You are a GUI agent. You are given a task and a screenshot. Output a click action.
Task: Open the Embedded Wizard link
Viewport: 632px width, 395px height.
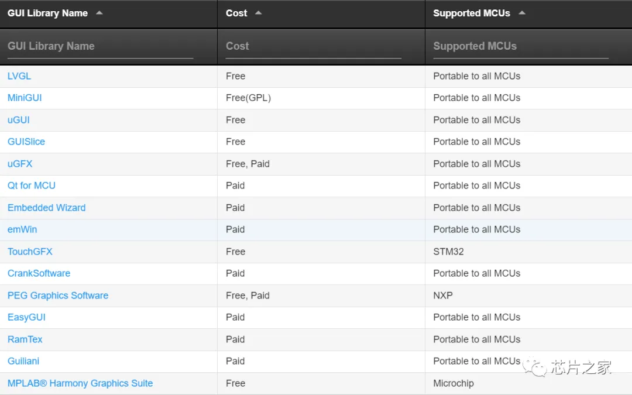point(47,208)
